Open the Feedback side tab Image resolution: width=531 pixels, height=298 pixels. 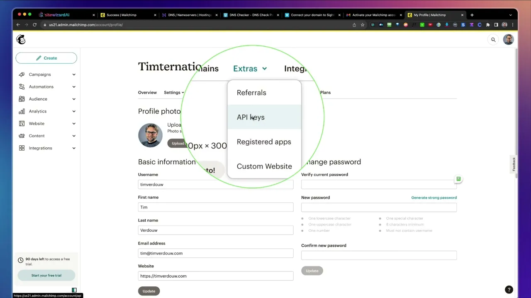click(x=514, y=164)
